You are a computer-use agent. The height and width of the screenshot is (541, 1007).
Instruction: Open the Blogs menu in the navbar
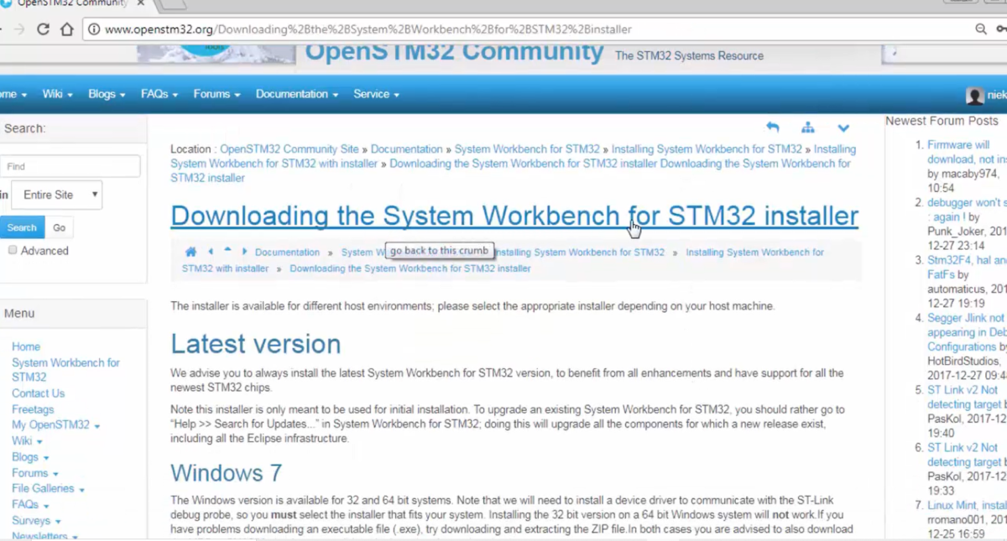[107, 94]
